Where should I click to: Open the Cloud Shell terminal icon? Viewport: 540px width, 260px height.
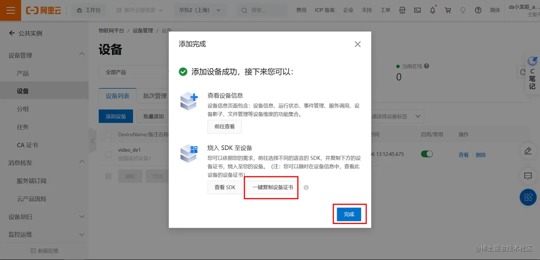417,10
